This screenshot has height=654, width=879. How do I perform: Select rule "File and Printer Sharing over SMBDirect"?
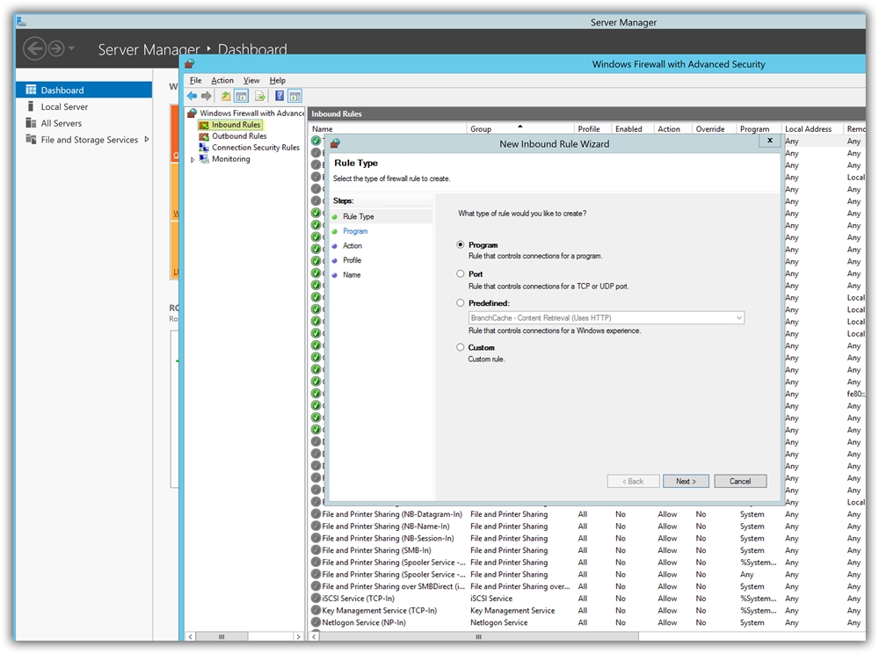[x=394, y=586]
